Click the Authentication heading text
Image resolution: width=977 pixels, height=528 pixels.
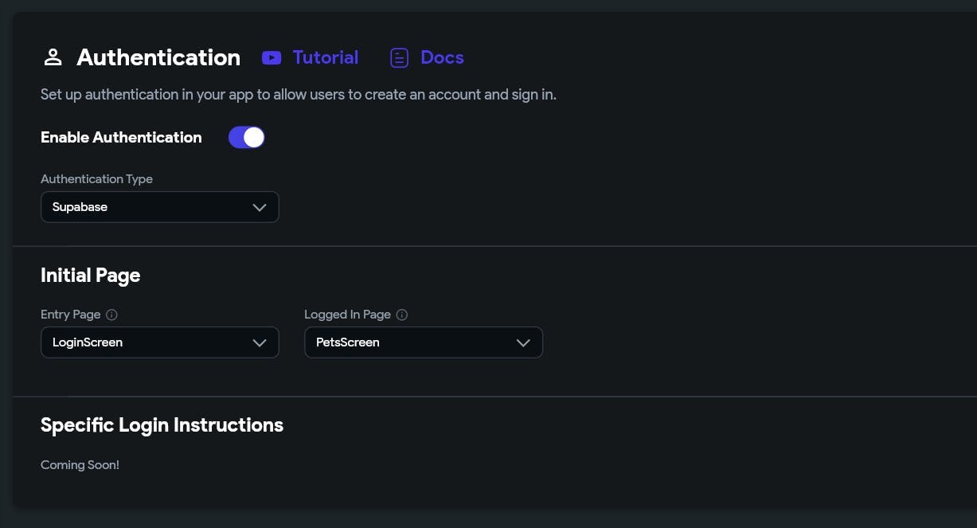coord(158,57)
